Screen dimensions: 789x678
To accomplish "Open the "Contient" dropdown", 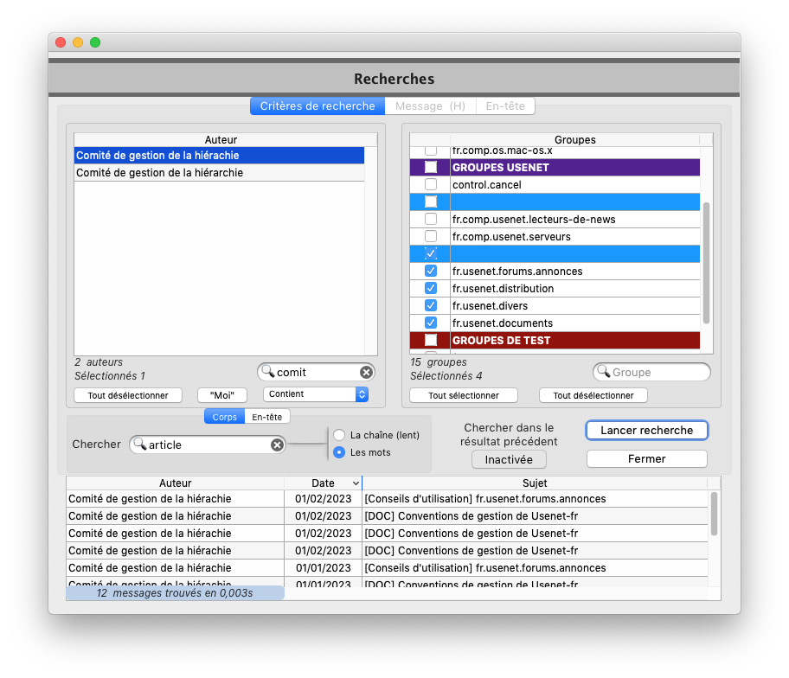I will 316,394.
